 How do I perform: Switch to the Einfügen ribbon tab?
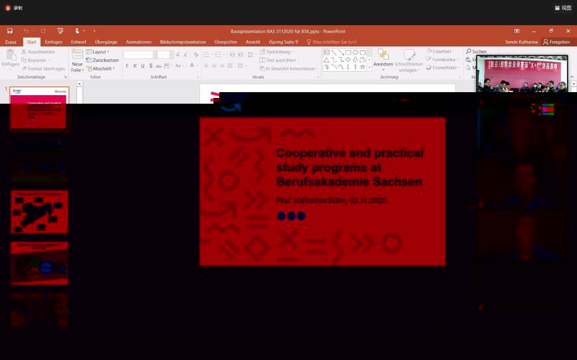(53, 42)
